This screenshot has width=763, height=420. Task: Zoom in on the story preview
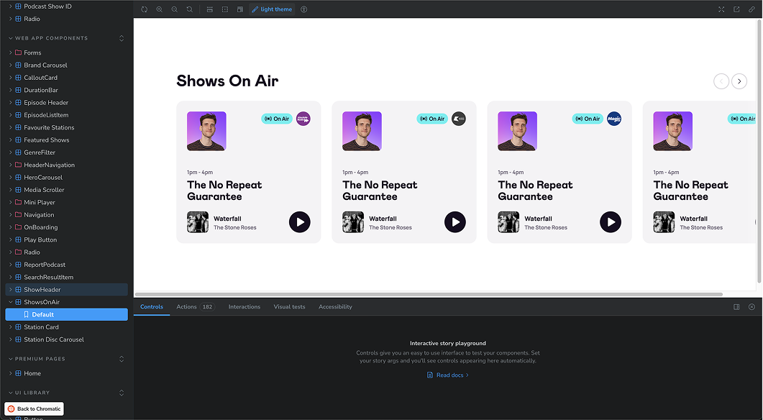160,9
